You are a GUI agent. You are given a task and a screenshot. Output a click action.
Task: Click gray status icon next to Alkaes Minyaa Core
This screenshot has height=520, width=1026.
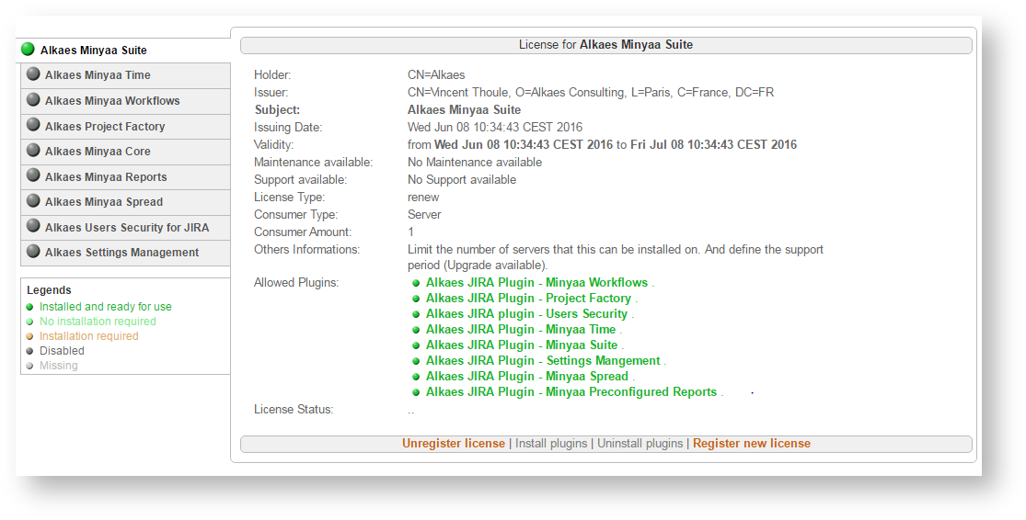[33, 151]
